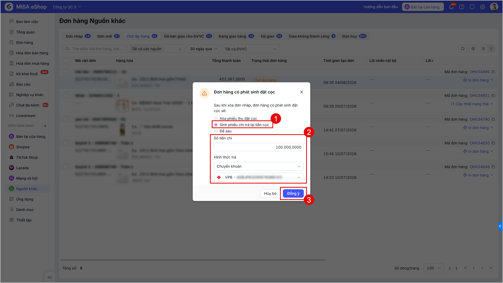Collapse the left sidebar arrow icon

(x=50, y=277)
